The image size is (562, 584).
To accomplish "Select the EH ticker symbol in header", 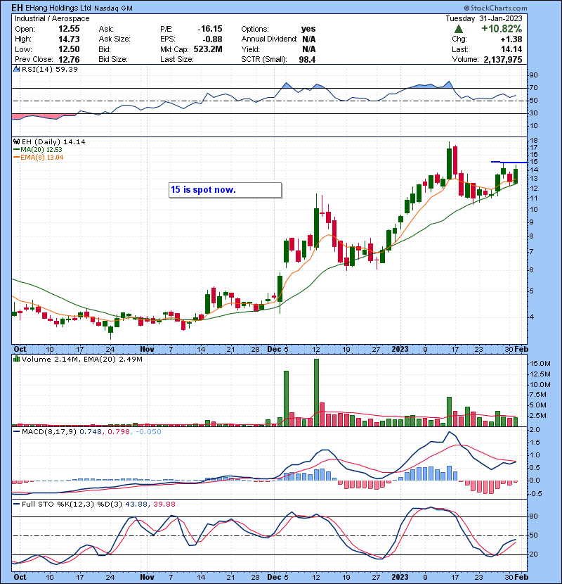I will 17,8.
